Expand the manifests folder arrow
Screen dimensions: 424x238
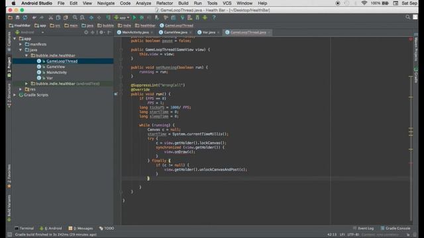tap(21, 44)
